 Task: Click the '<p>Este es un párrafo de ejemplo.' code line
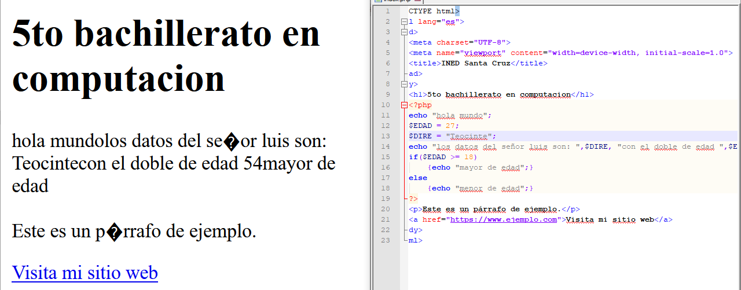coord(494,209)
